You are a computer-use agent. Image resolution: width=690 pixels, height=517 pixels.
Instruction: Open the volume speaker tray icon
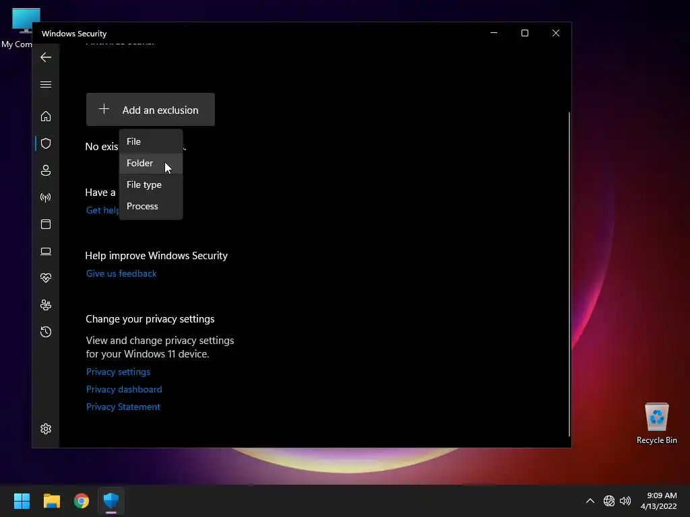[x=625, y=501]
